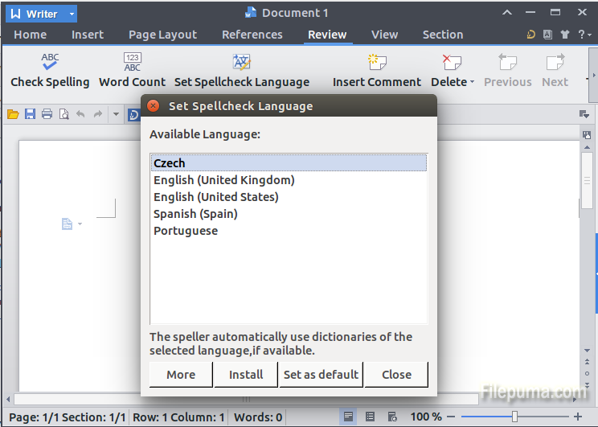Image resolution: width=598 pixels, height=427 pixels.
Task: Open Help with the question mark icon
Action: pyautogui.click(x=581, y=35)
